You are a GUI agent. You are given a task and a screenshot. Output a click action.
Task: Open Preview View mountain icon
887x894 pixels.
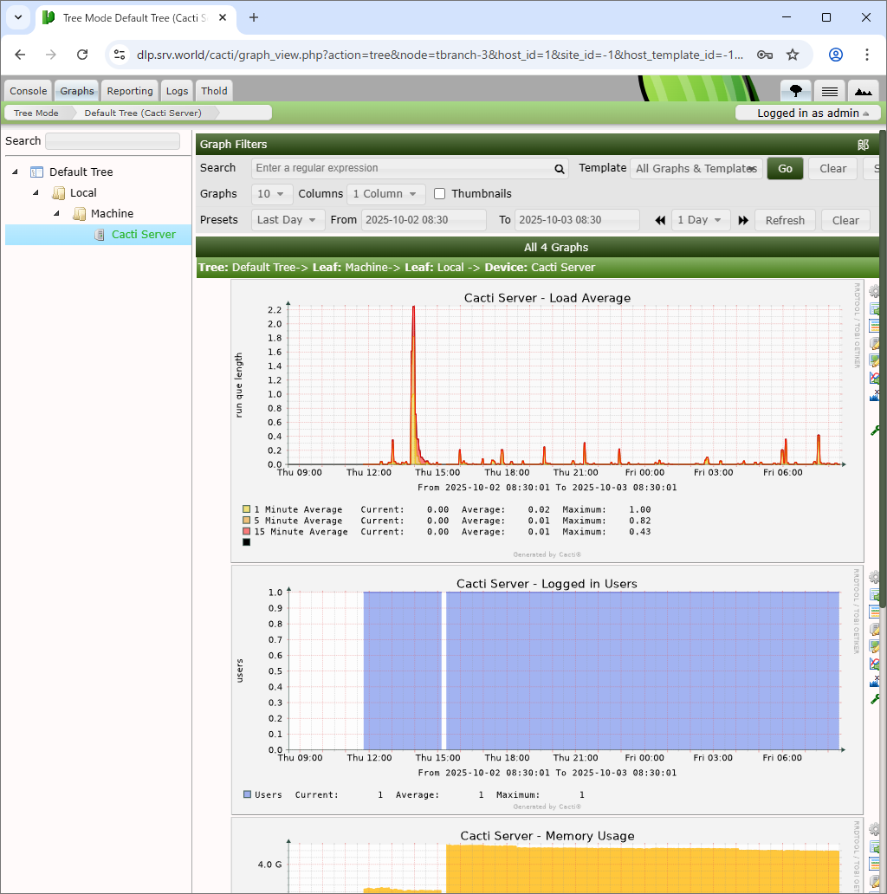[x=862, y=90]
